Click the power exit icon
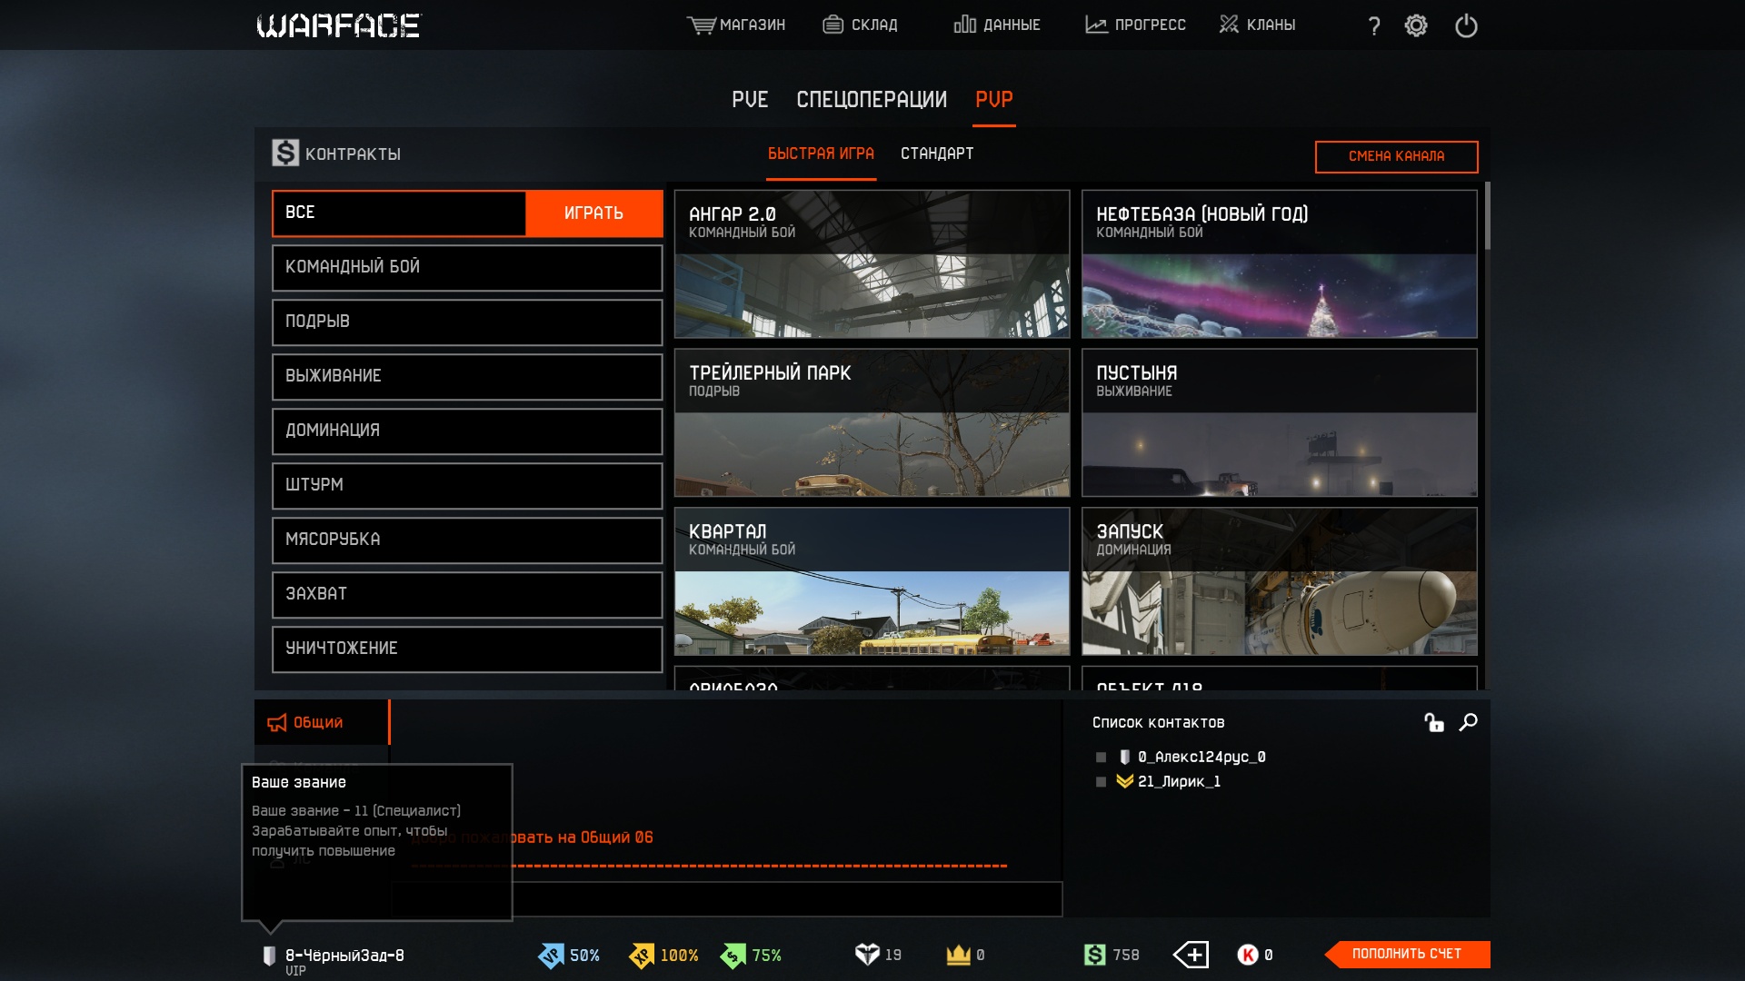Screen dimensions: 1745x981 [1466, 25]
